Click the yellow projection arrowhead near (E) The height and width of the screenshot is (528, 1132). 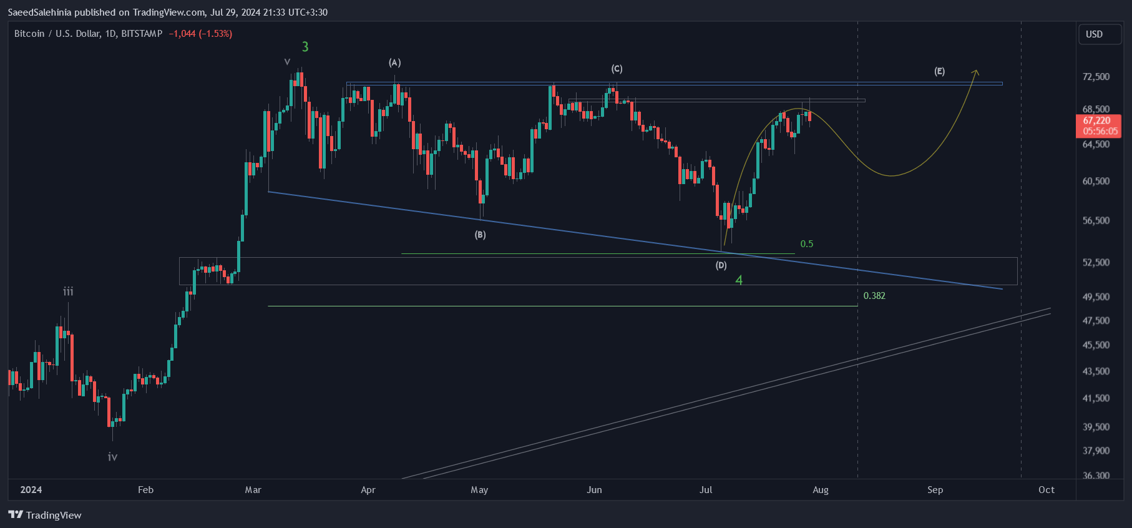975,72
